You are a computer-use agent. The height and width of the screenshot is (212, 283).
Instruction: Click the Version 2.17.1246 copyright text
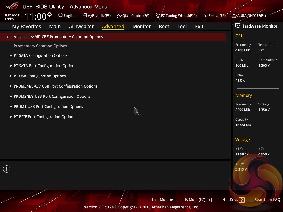(x=141, y=207)
